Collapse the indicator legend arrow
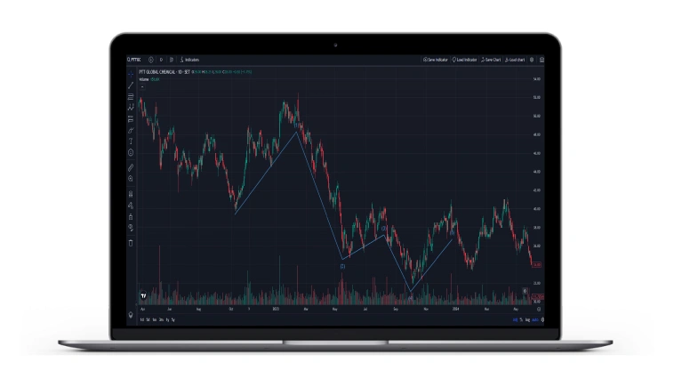 click(x=141, y=87)
